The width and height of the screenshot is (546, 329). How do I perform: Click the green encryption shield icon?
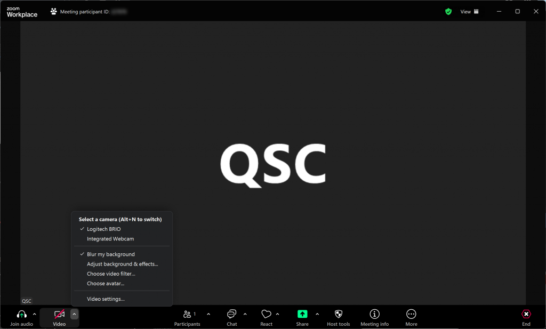click(x=448, y=12)
